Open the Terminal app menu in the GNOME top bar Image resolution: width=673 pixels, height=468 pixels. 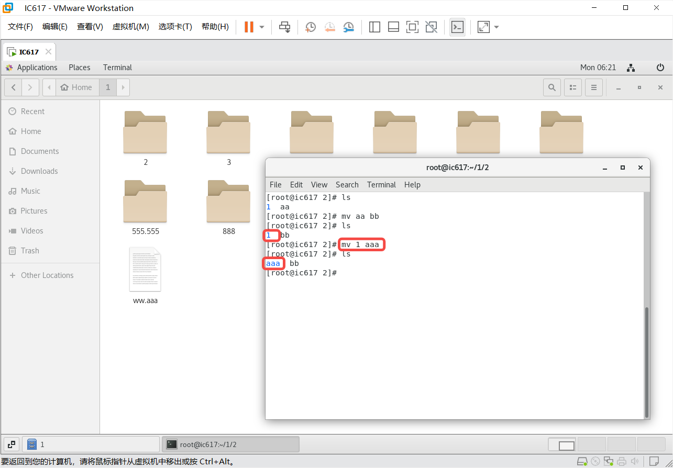tap(117, 68)
